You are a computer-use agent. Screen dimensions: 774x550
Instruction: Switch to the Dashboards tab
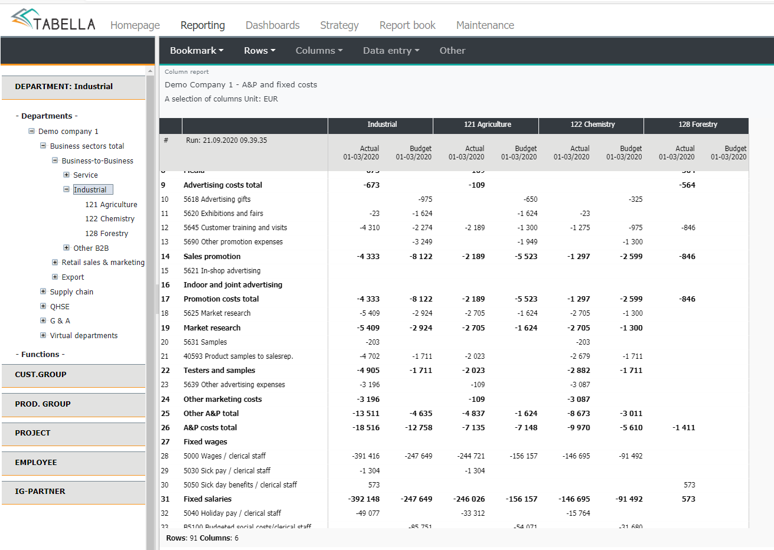(x=272, y=25)
